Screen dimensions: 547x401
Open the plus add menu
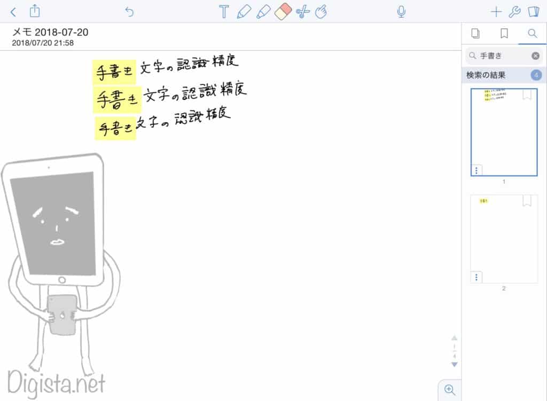coord(496,12)
